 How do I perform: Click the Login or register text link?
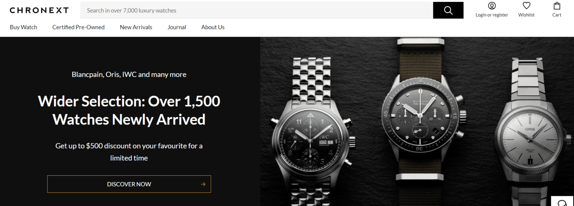tap(491, 15)
